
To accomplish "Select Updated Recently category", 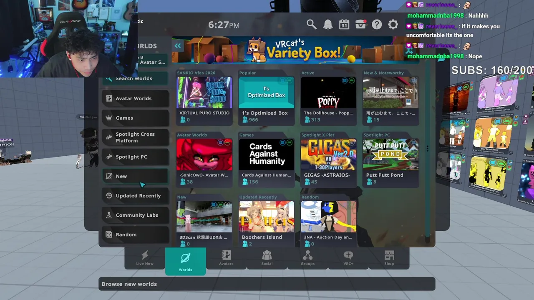I will click(136, 195).
